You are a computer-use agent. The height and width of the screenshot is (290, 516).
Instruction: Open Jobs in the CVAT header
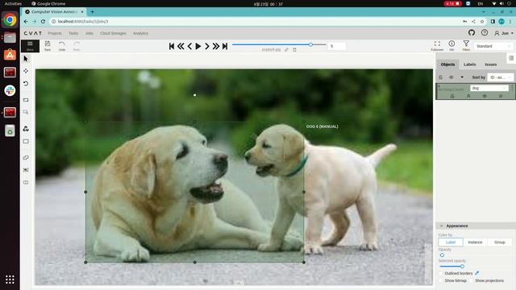click(89, 34)
